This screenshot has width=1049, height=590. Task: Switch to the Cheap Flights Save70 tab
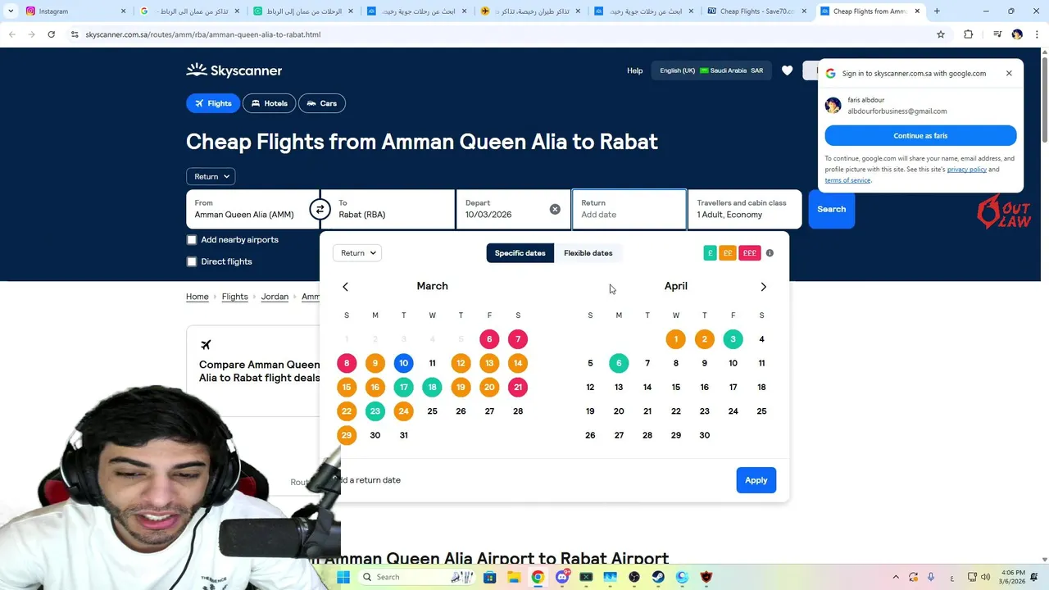pos(757,11)
